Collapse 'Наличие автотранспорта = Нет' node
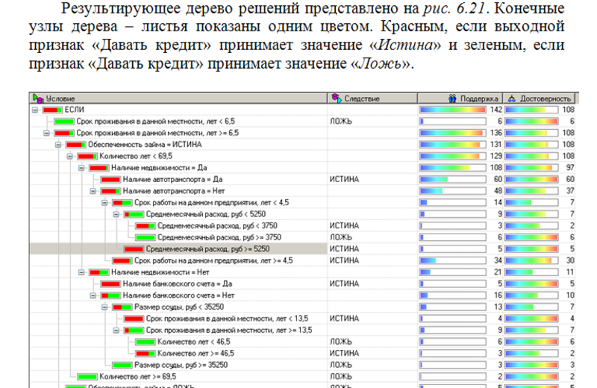 (93, 191)
